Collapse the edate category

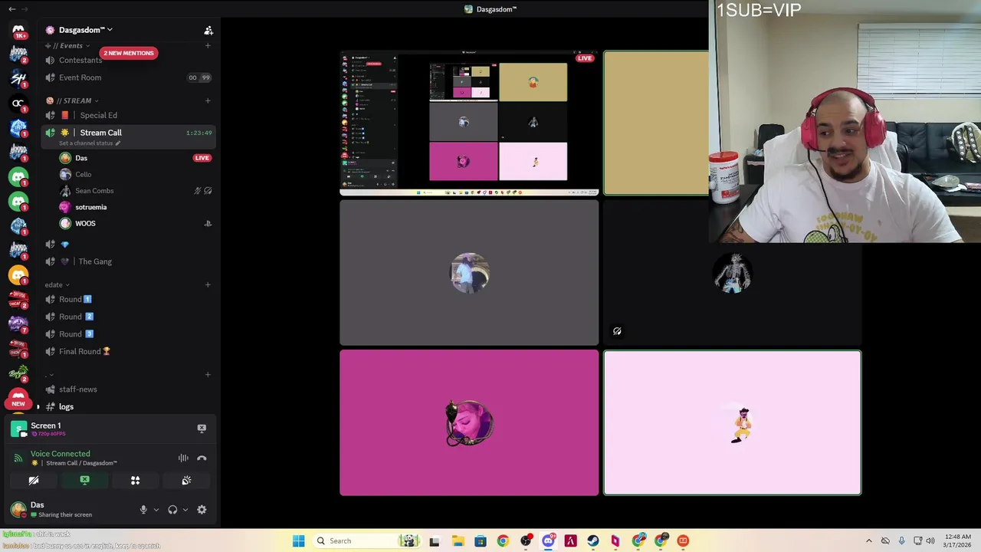click(x=57, y=285)
